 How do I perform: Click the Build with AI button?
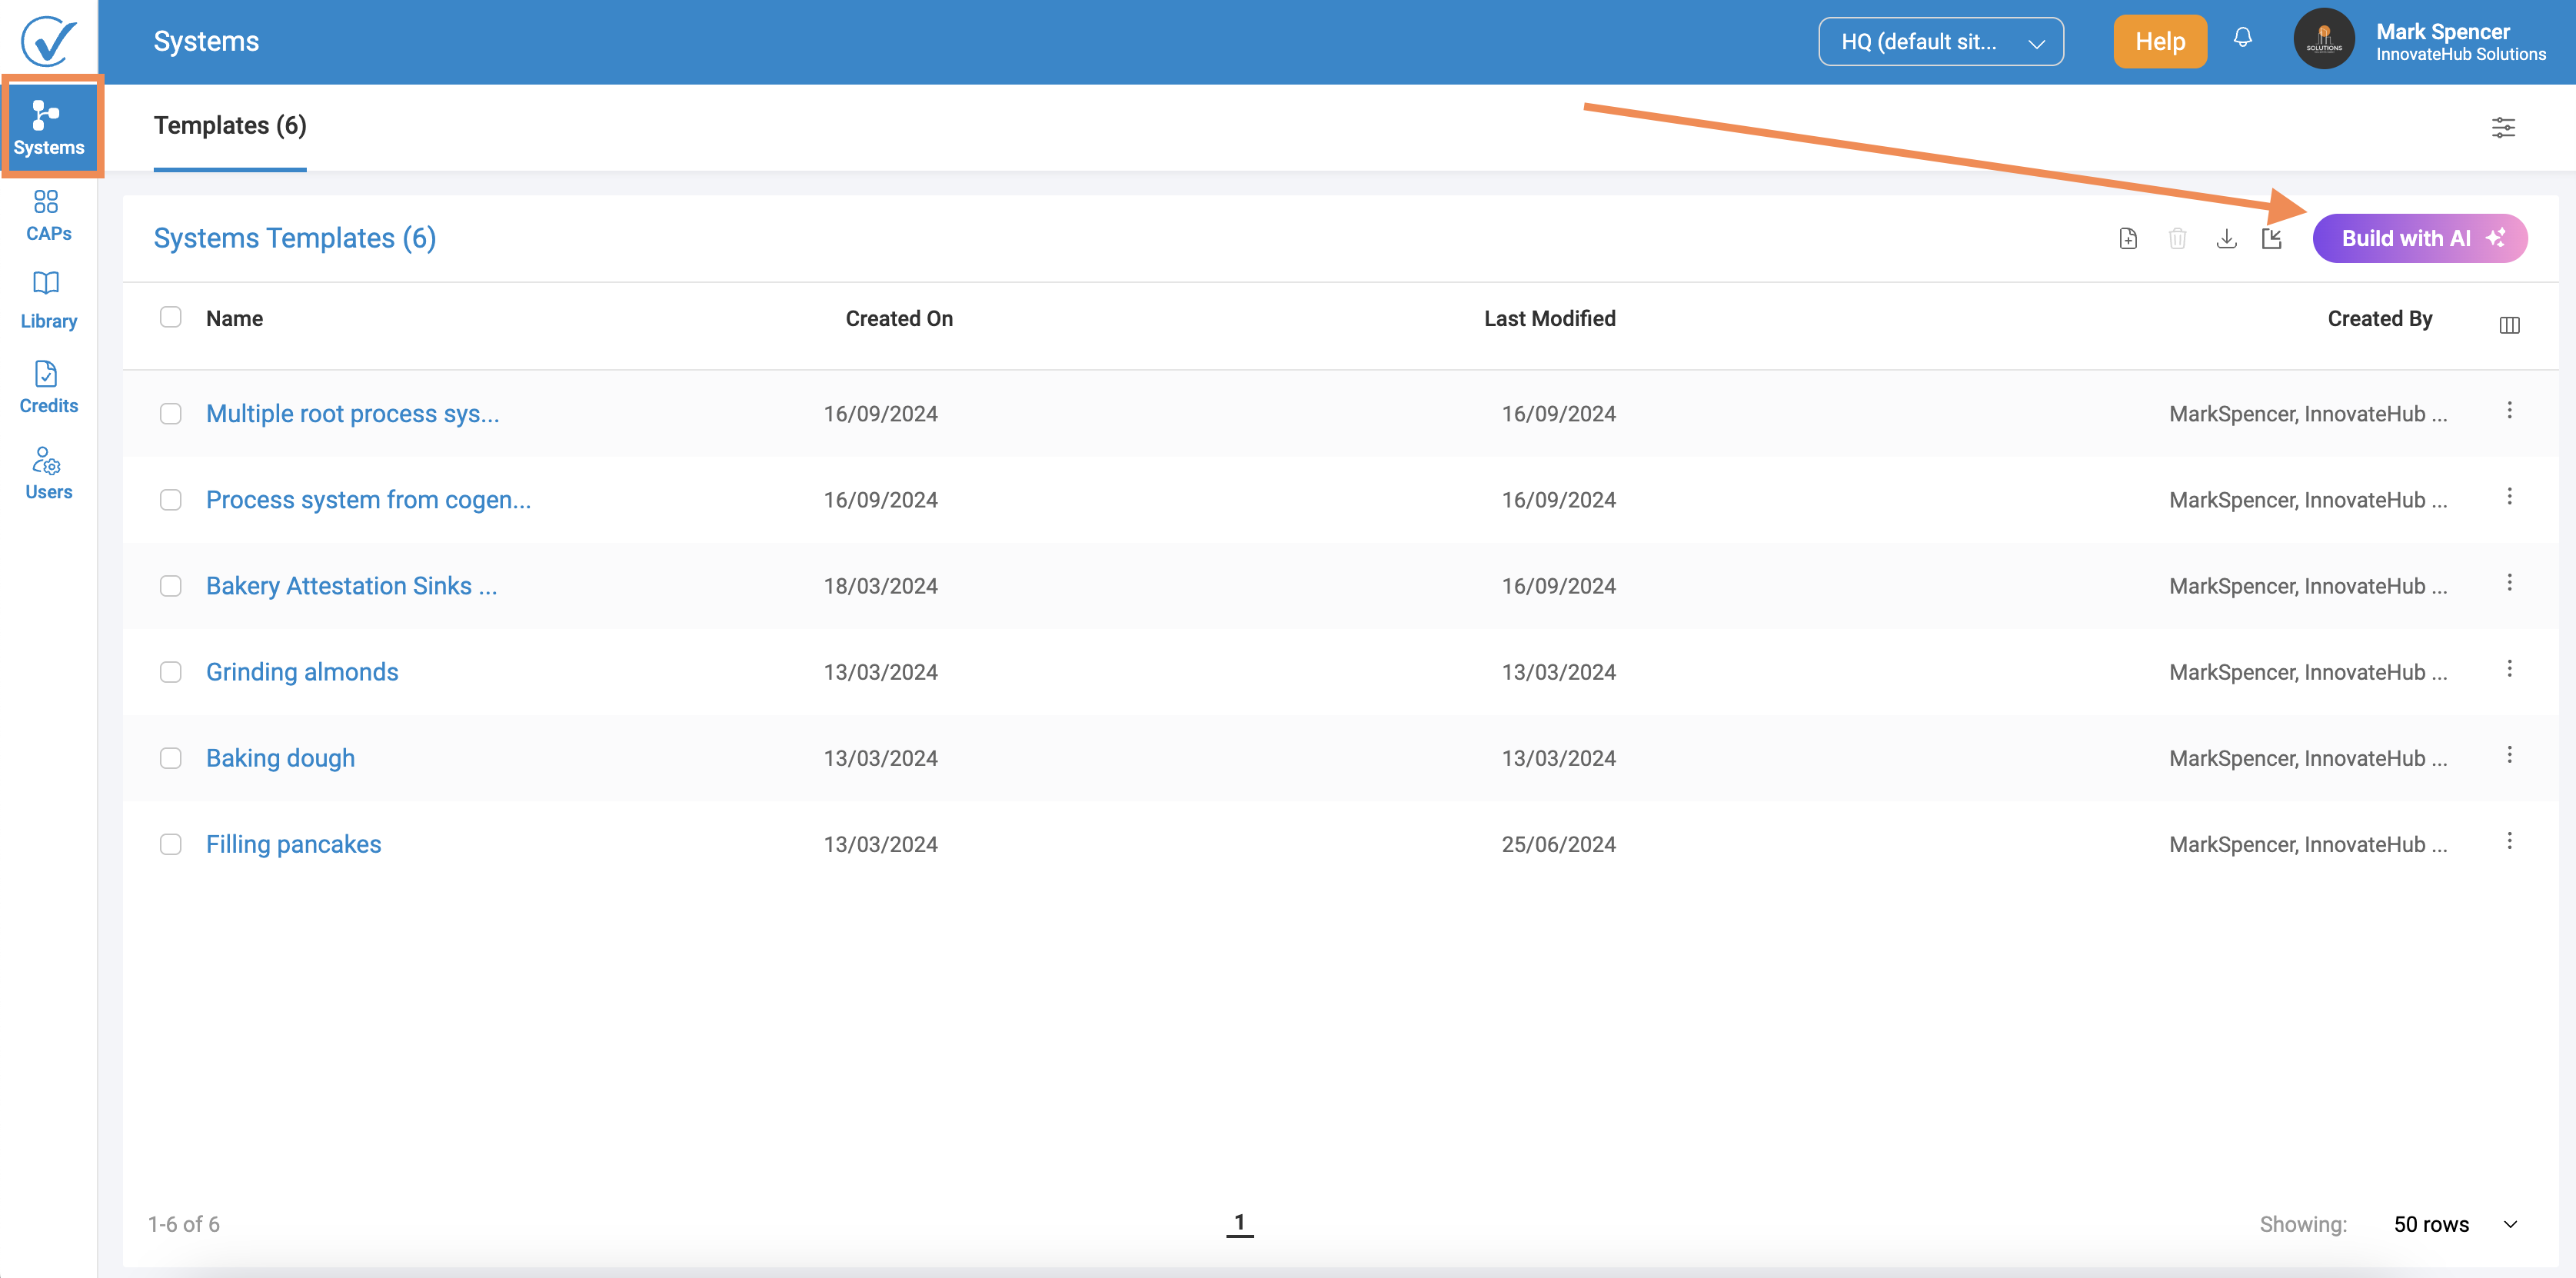tap(2419, 238)
